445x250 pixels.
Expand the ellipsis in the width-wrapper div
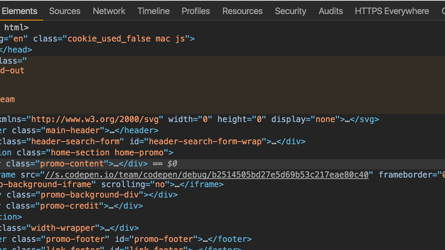107,228
